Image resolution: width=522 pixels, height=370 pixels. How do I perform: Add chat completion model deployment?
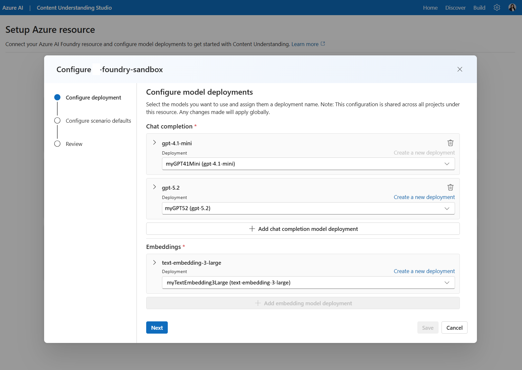click(x=303, y=229)
